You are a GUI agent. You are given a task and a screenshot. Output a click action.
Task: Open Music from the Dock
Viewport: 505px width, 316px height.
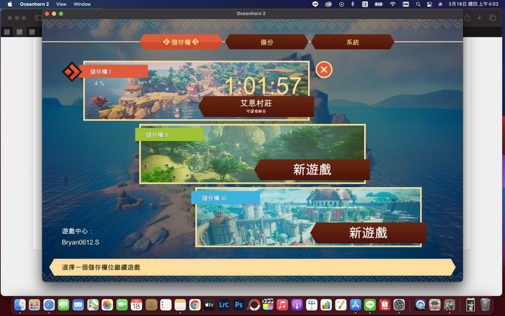282,304
